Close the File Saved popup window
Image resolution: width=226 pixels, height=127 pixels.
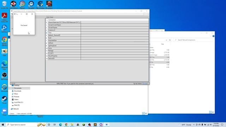pos(32,14)
